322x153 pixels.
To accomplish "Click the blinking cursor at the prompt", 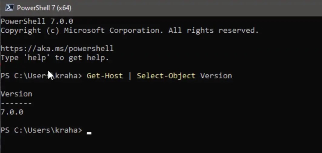I will pyautogui.click(x=89, y=132).
